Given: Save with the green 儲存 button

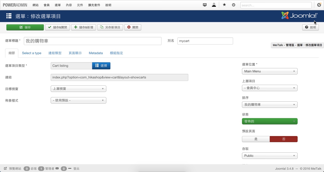Looking at the screenshot, I should pyautogui.click(x=25, y=27).
